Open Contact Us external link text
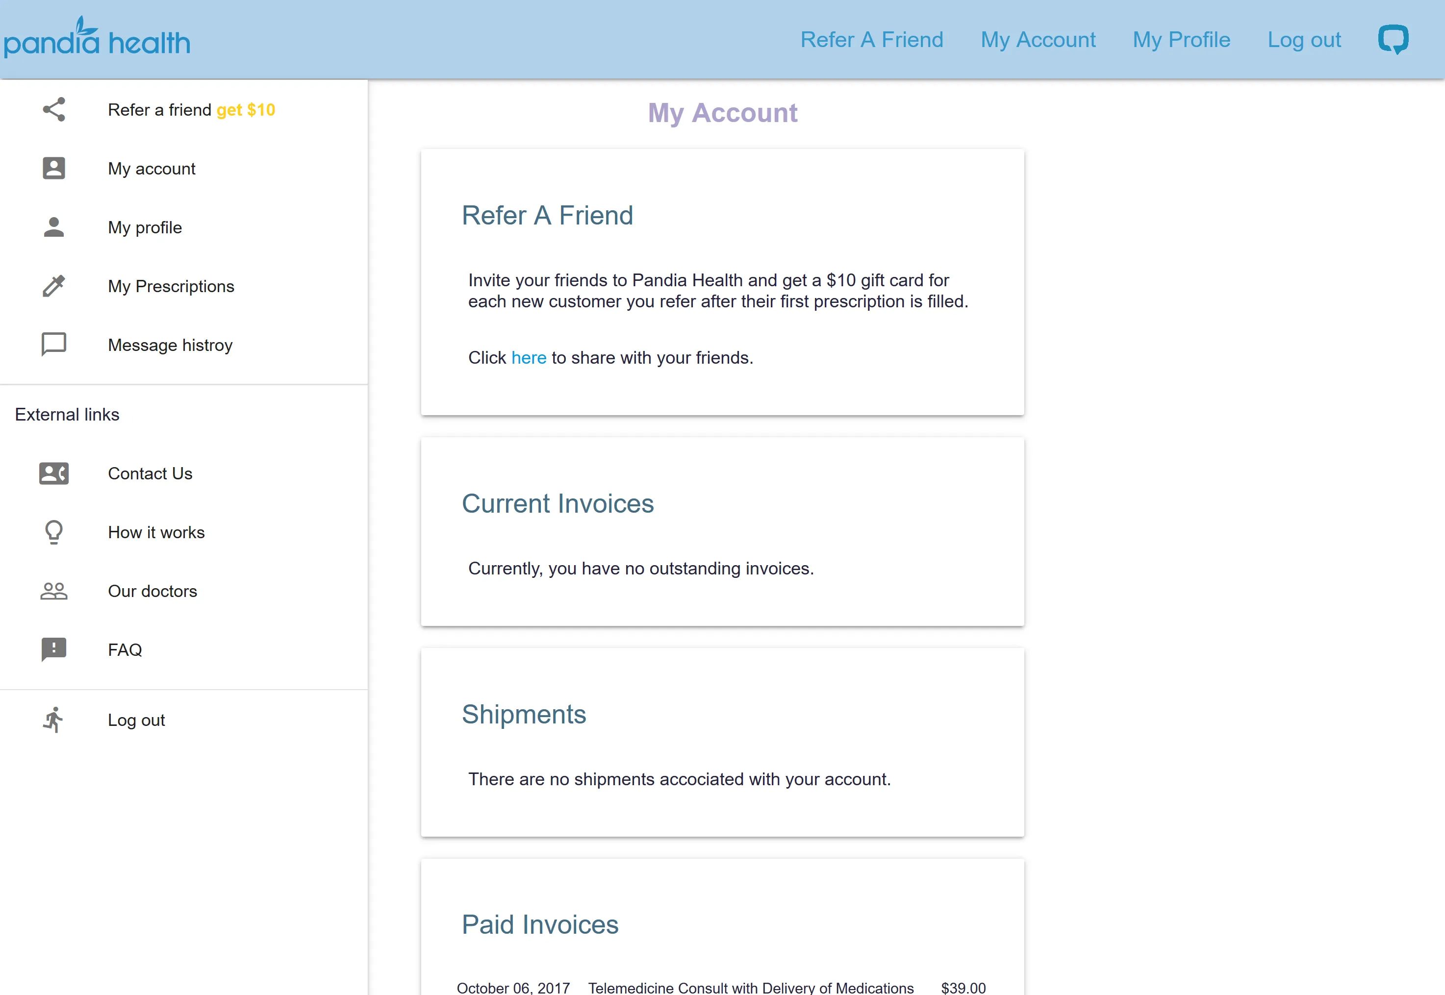Image resolution: width=1445 pixels, height=995 pixels. point(150,473)
